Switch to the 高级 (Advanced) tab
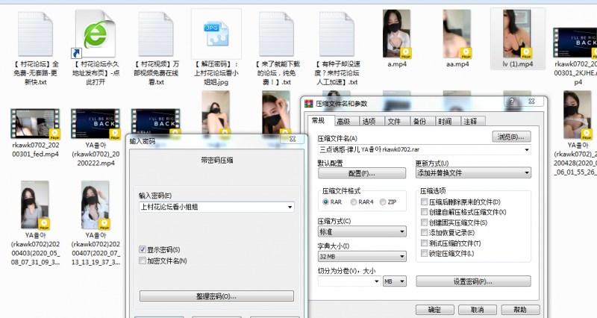 (x=343, y=121)
